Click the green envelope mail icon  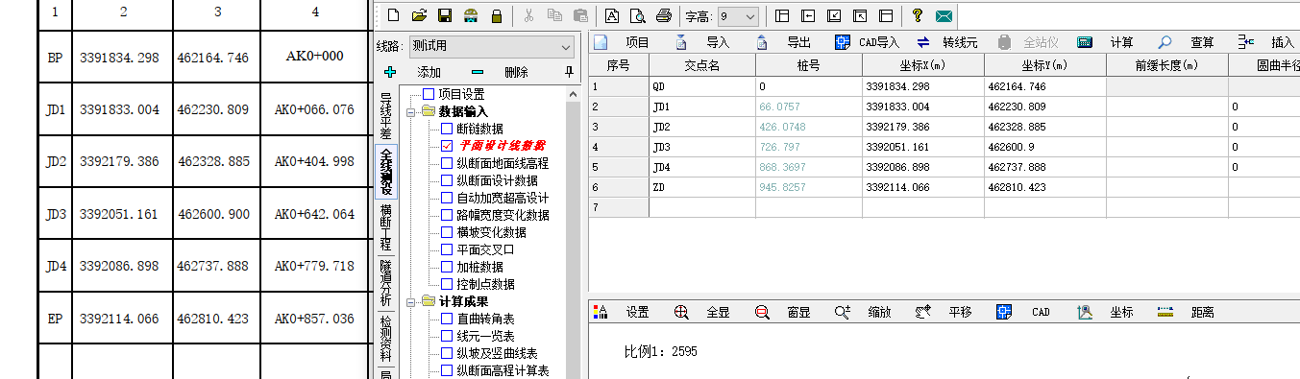(x=944, y=16)
